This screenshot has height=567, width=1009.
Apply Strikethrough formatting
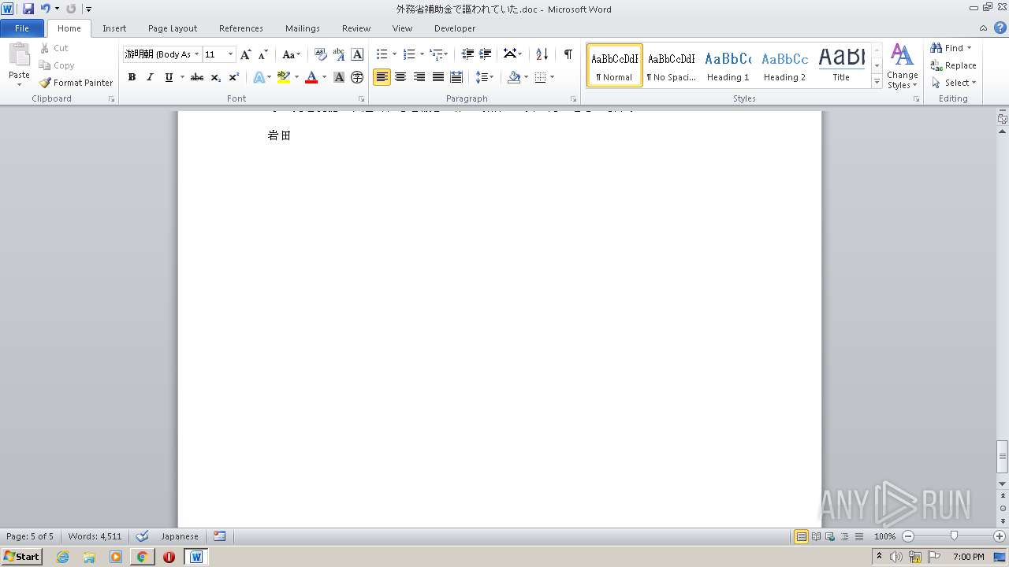tap(197, 77)
